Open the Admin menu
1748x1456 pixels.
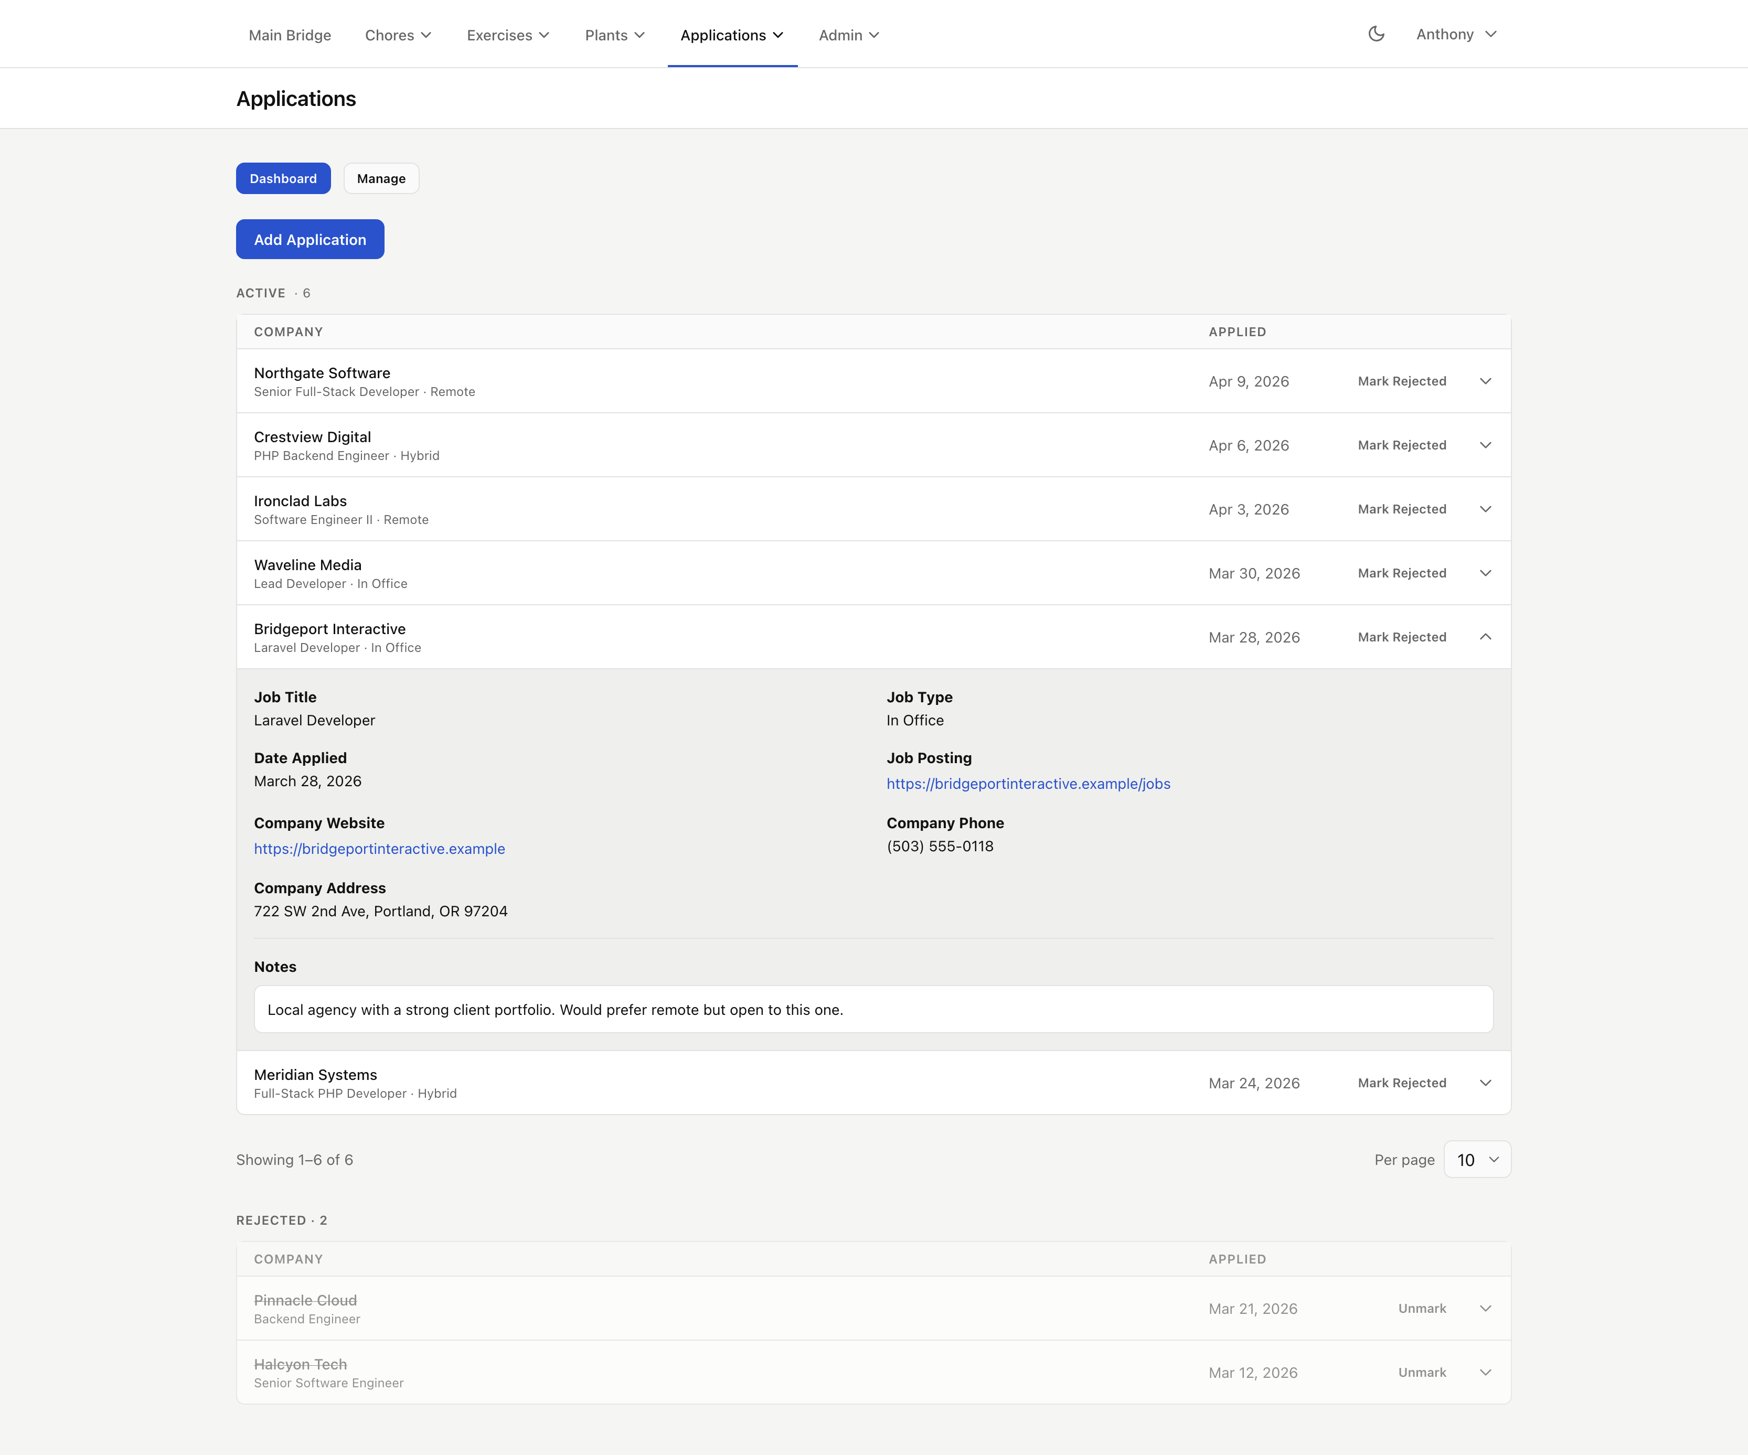[848, 35]
